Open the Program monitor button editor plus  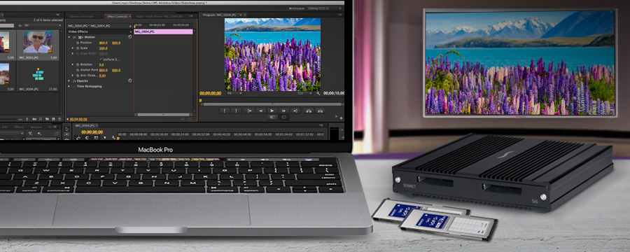[341, 118]
